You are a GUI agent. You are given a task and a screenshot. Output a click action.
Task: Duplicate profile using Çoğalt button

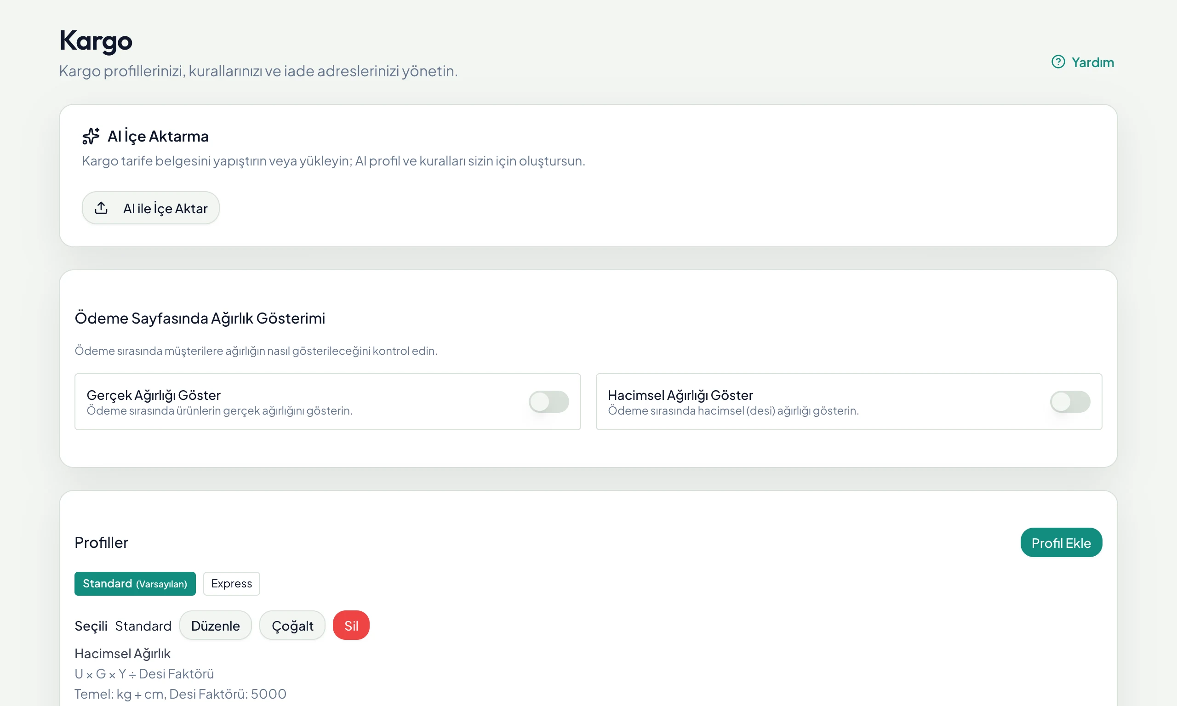[292, 625]
